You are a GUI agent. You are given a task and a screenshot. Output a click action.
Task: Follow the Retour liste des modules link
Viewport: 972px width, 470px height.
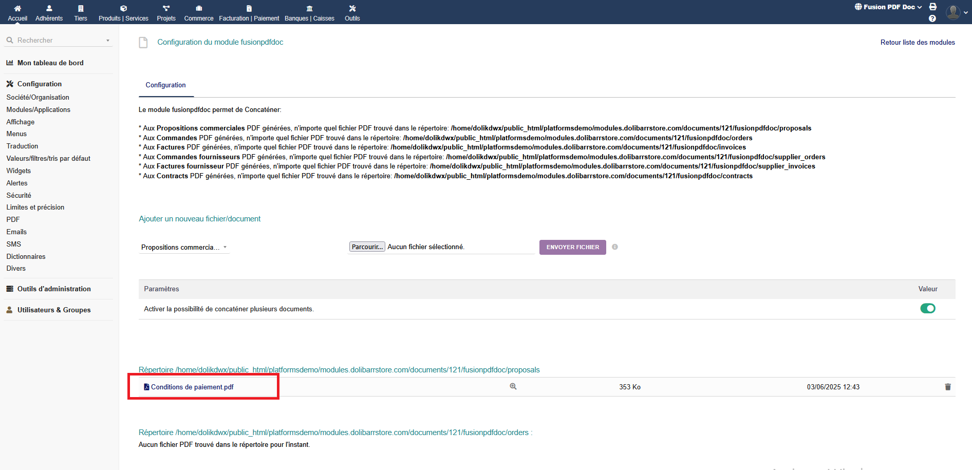click(x=917, y=43)
